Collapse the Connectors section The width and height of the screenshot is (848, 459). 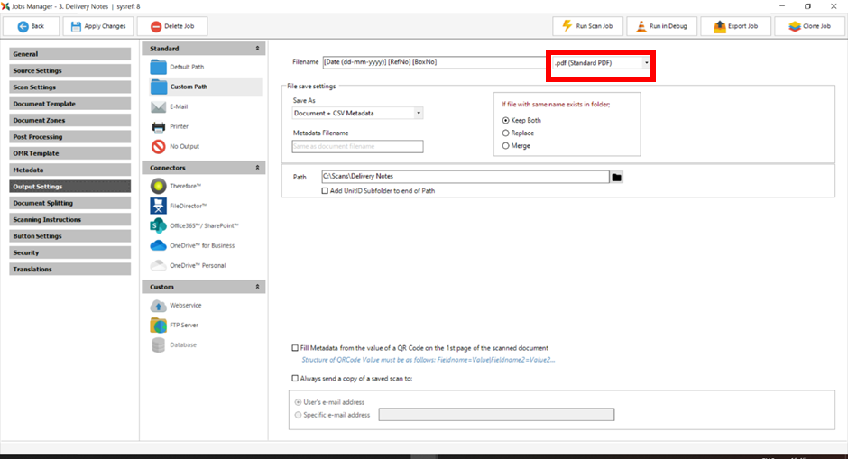[x=258, y=168]
